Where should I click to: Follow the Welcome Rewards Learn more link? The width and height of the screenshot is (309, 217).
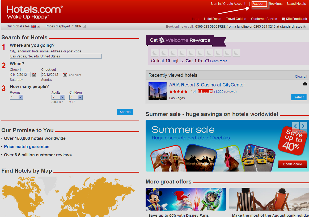click(x=219, y=61)
